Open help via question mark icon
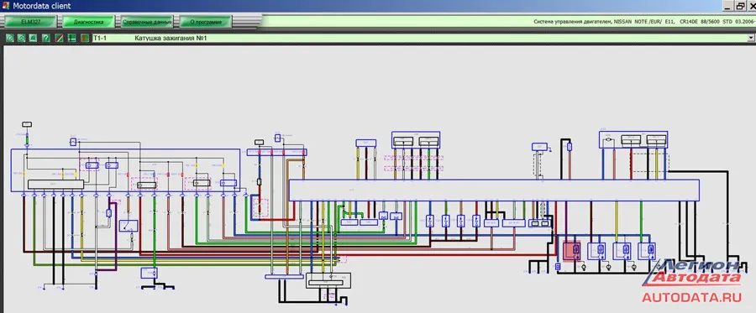The height and width of the screenshot is (313, 756). pyautogui.click(x=46, y=38)
